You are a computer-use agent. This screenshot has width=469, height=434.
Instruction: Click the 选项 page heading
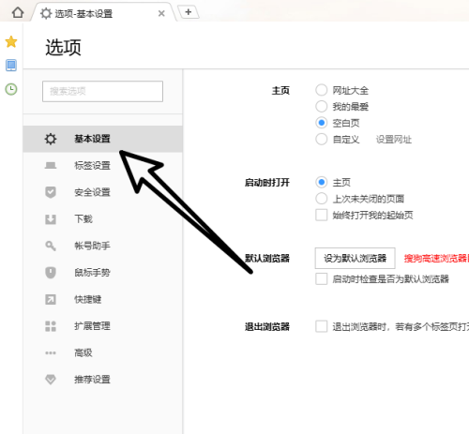[63, 48]
